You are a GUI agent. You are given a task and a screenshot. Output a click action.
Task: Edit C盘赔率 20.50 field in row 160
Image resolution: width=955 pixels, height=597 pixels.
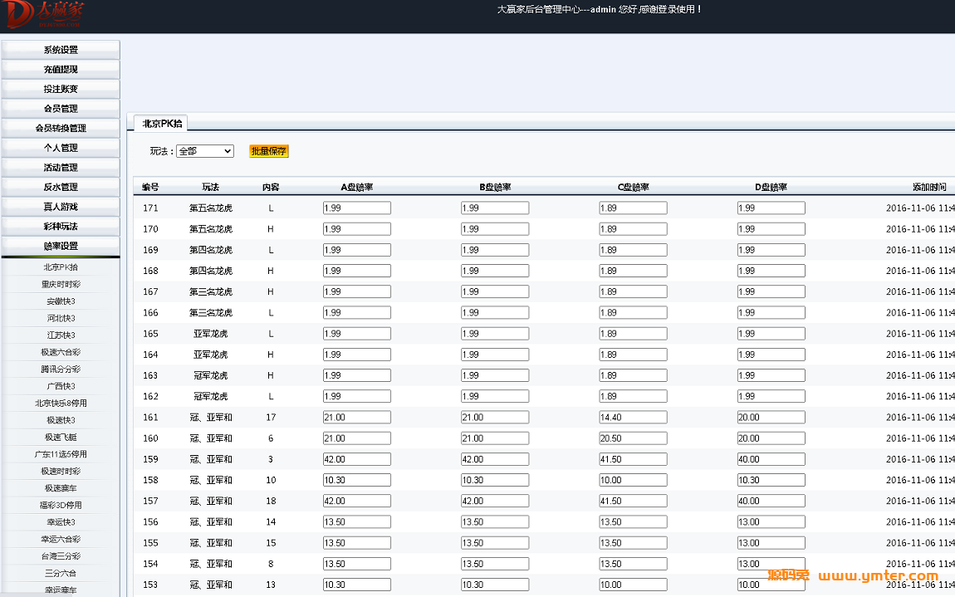(633, 438)
